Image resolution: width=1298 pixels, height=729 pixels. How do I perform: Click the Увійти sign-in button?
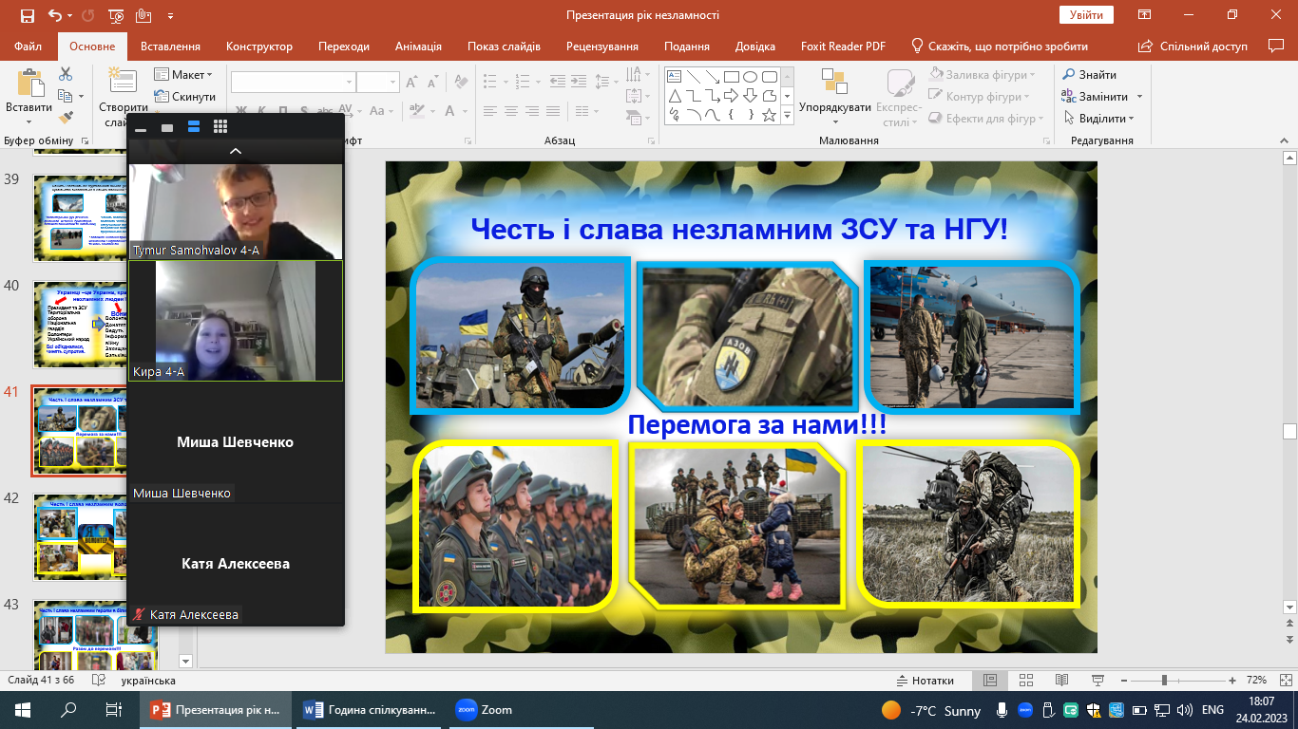point(1086,14)
